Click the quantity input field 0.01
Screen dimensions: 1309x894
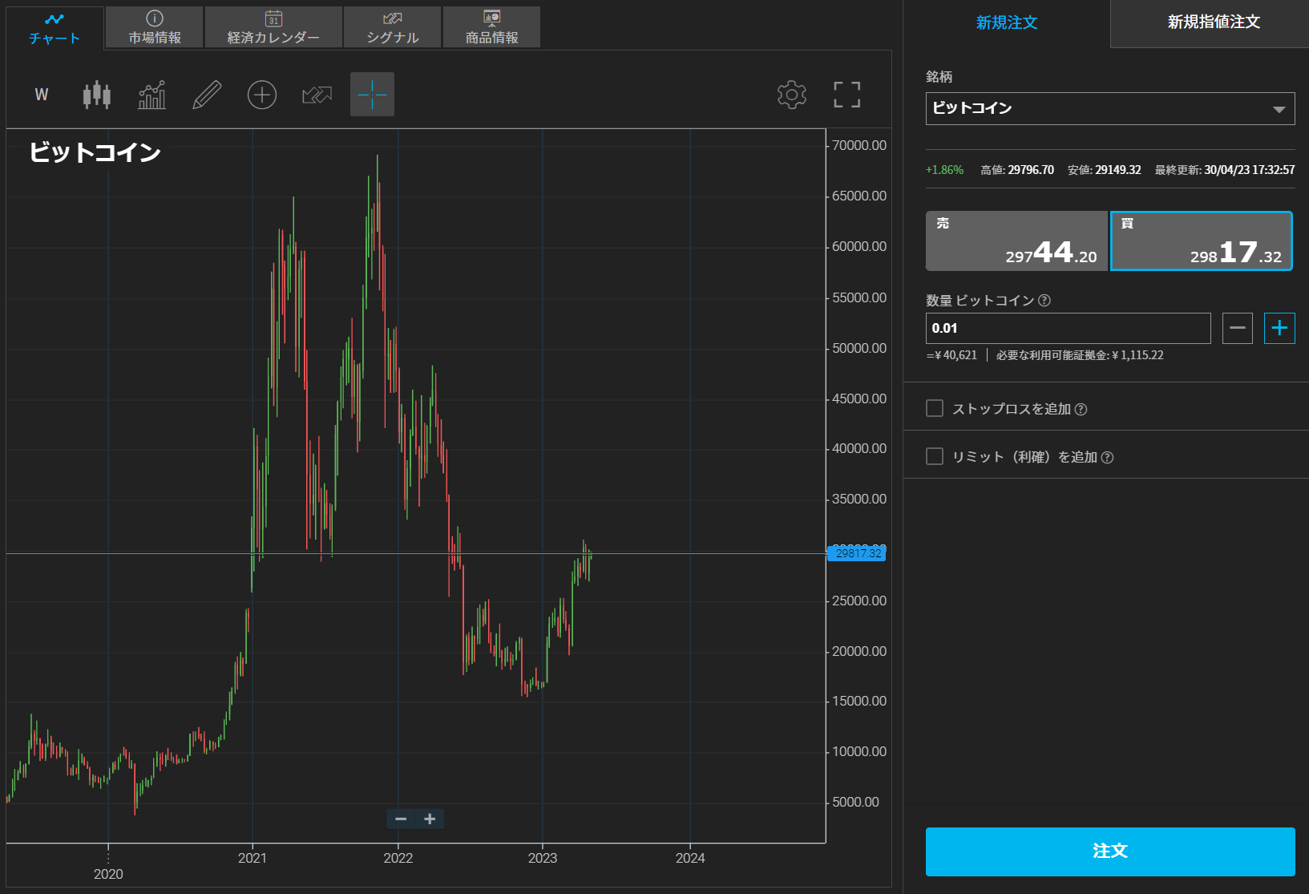pos(1068,328)
